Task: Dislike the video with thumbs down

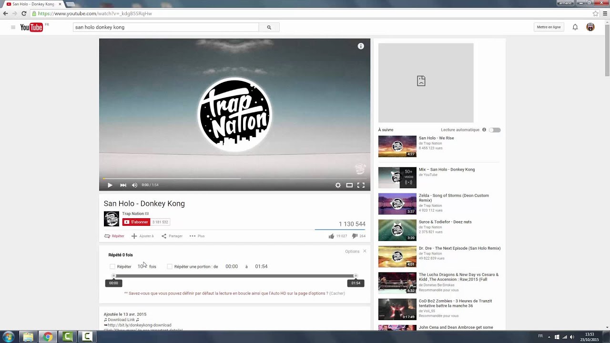Action: click(355, 236)
